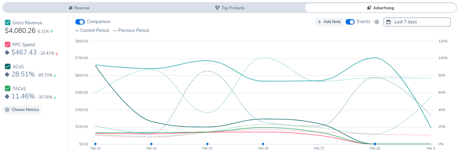Click the 120% right axis label

(x=443, y=41)
